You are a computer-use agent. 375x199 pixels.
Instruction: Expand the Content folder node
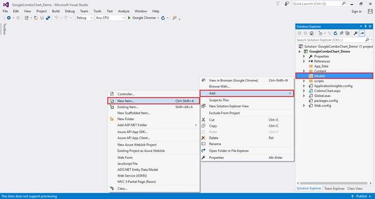304,71
